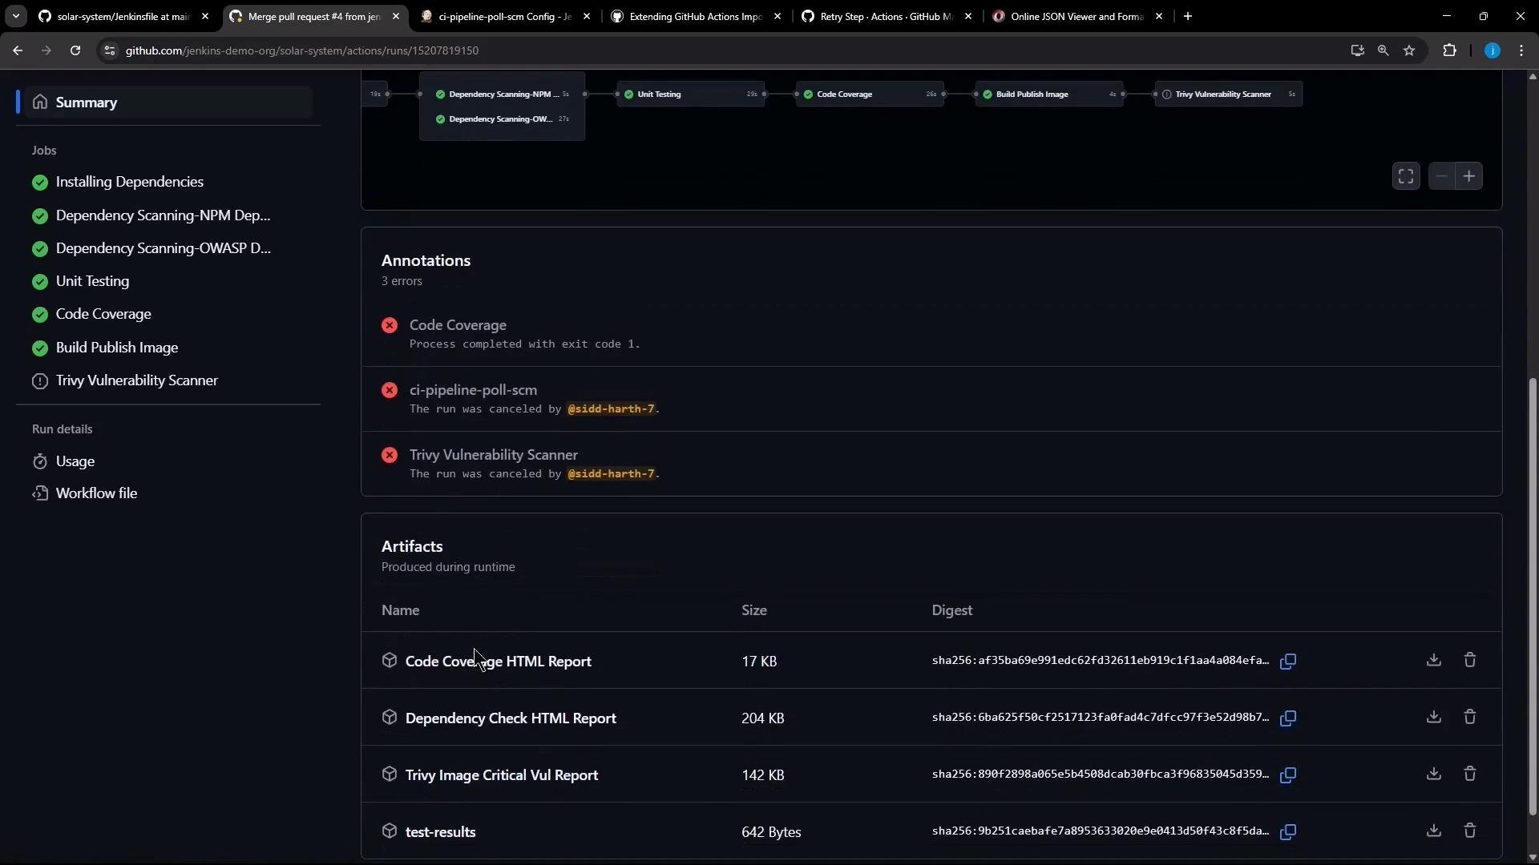
Task: Bookmark this page with star icon
Action: [x=1409, y=50]
